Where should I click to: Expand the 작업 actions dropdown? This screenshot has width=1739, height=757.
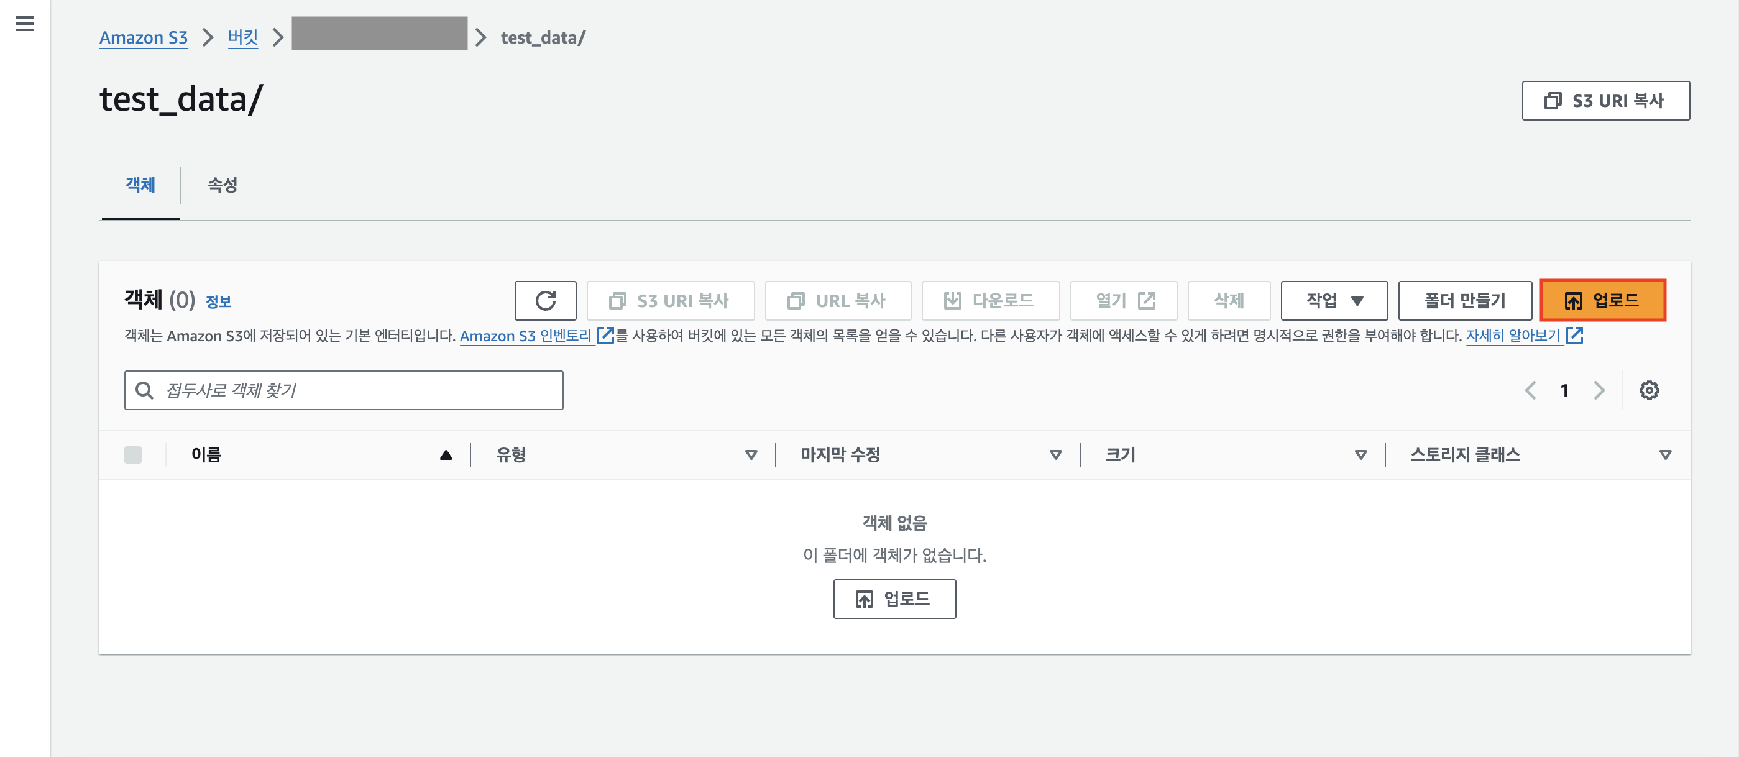click(1333, 301)
